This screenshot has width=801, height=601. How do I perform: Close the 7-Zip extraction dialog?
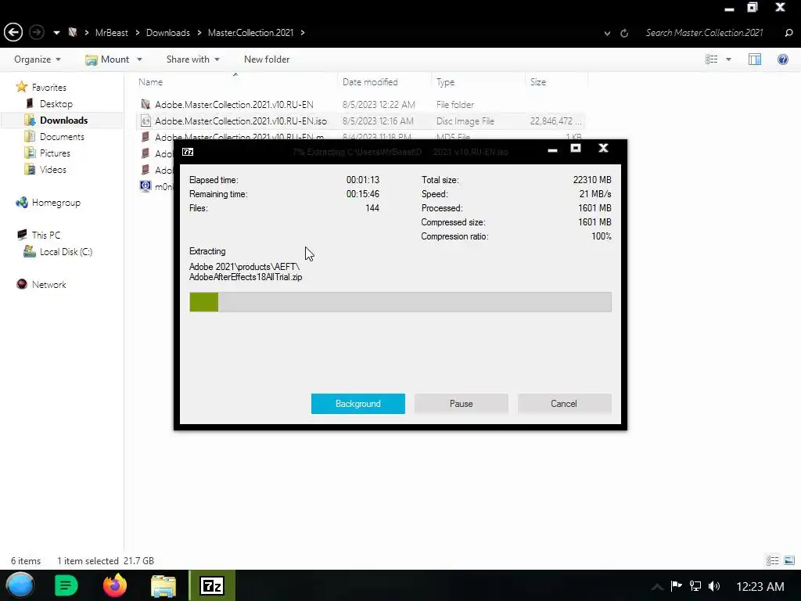603,148
